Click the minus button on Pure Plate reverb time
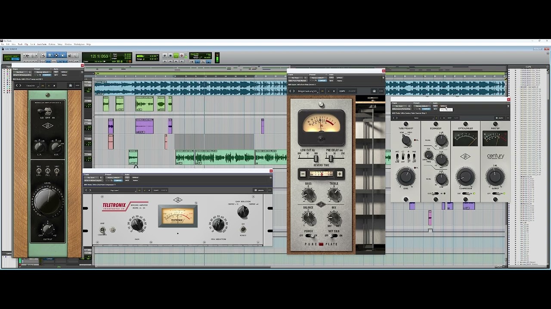Image resolution: width=551 pixels, height=309 pixels. 303,174
